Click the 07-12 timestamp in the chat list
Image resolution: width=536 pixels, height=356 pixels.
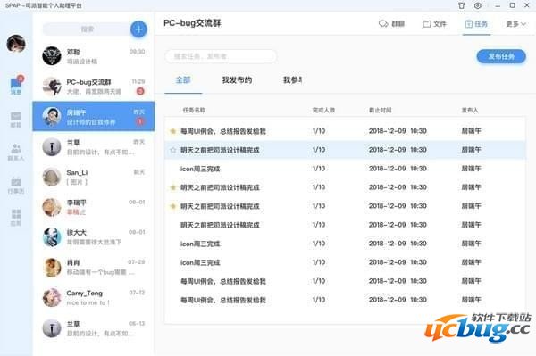pos(137,293)
